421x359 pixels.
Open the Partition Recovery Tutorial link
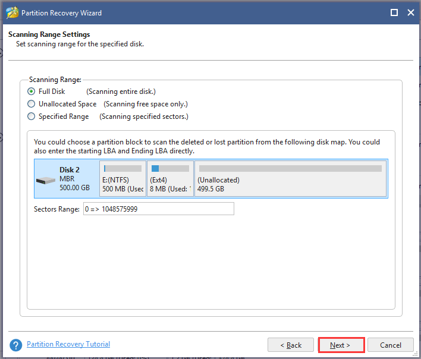click(x=68, y=344)
